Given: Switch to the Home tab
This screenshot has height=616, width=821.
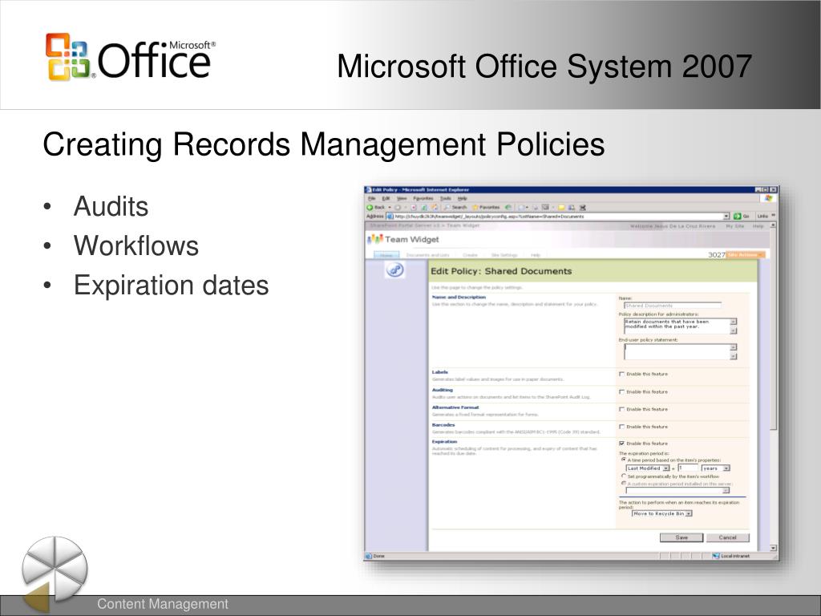Looking at the screenshot, I should [386, 255].
